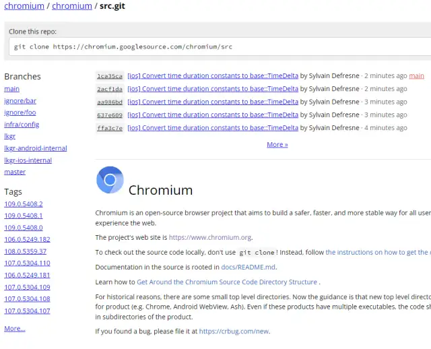Click the 'Branches' section heading

point(22,76)
